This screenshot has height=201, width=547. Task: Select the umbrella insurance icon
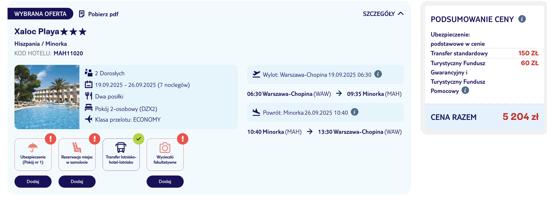click(33, 147)
